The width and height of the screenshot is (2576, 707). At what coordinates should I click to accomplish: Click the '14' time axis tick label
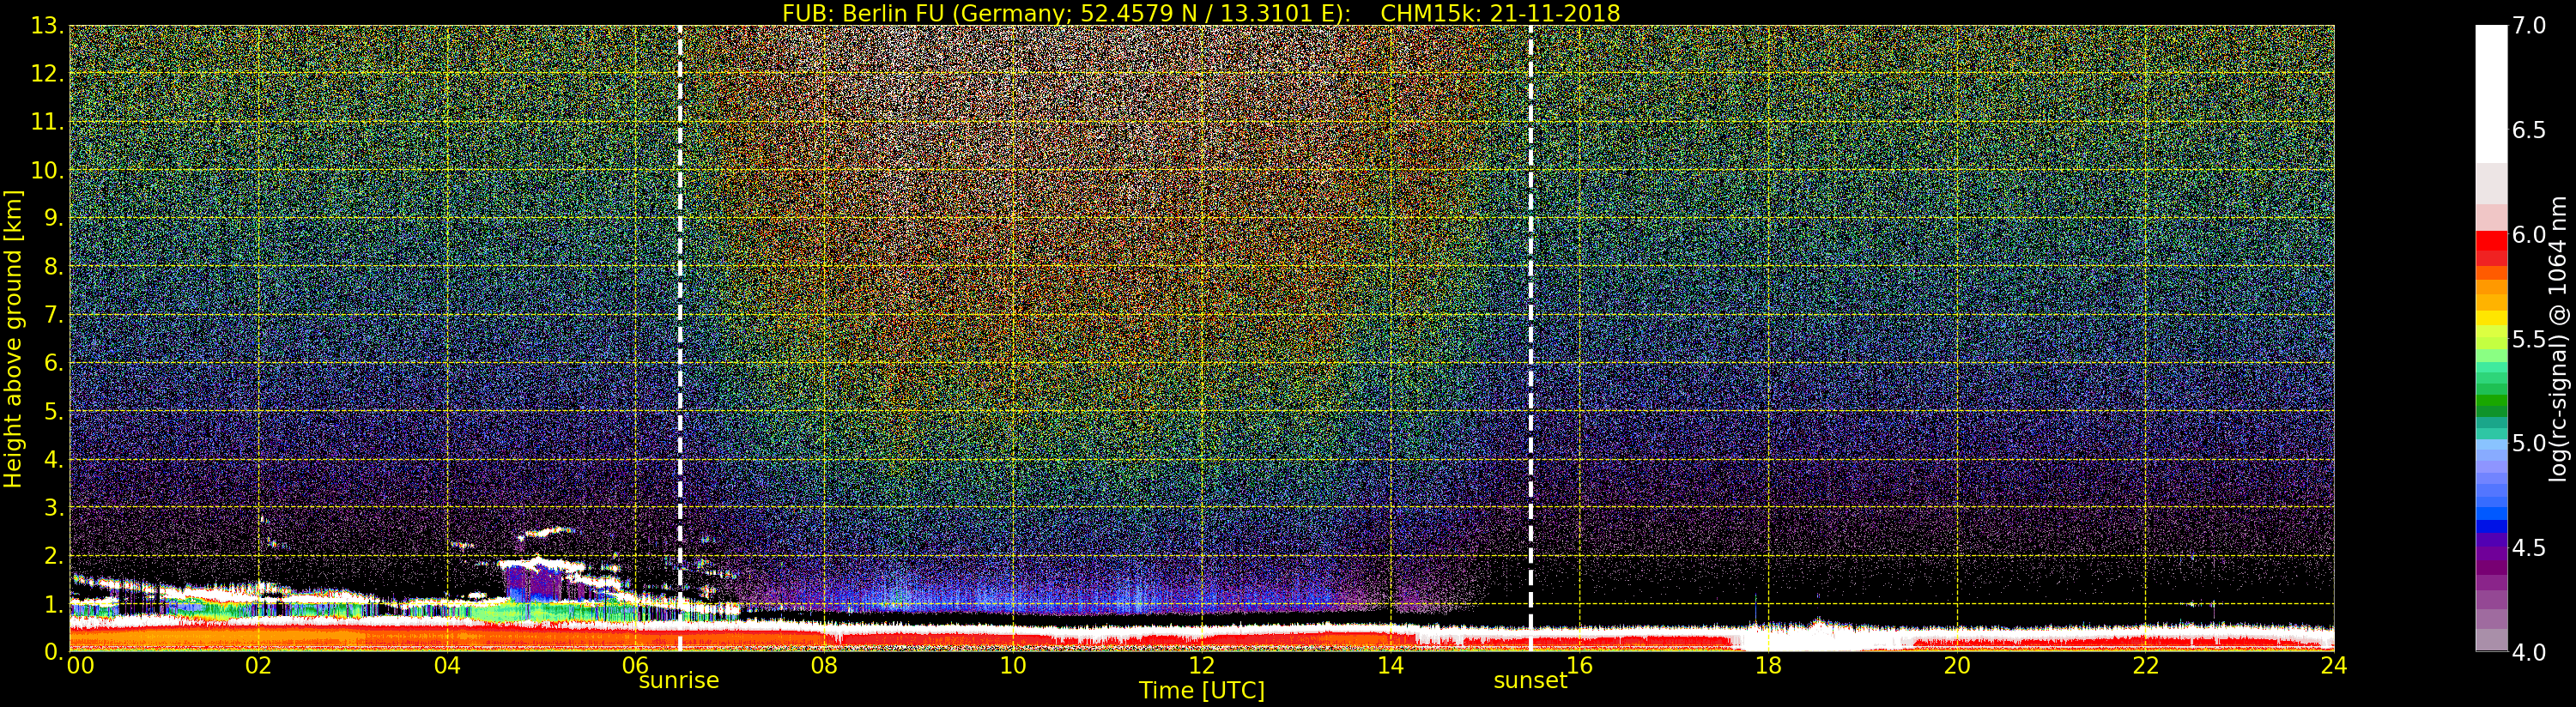(1390, 666)
